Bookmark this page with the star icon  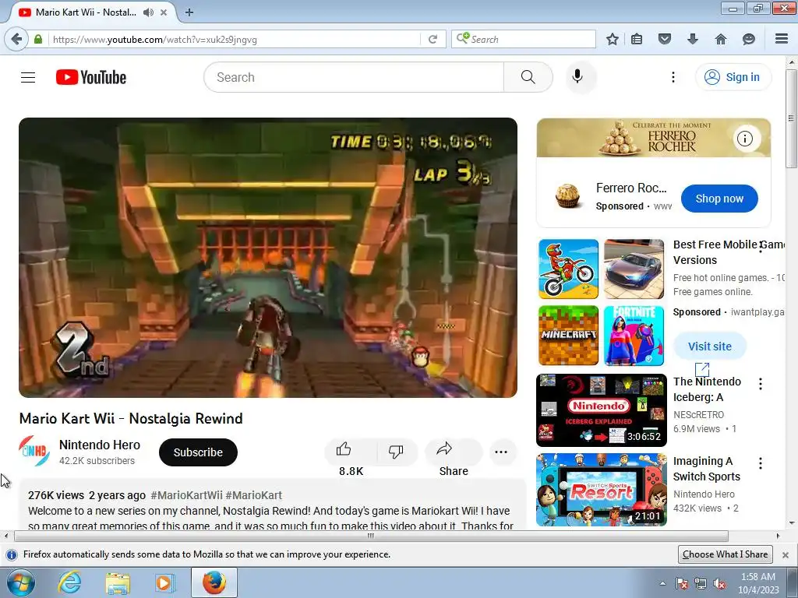coord(613,39)
